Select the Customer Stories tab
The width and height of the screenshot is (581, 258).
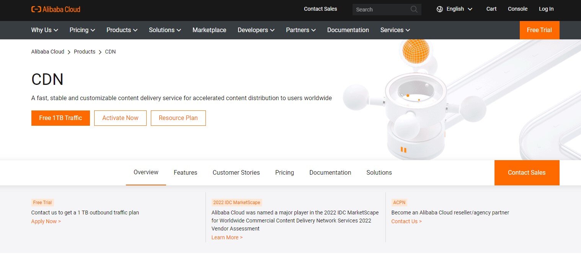click(236, 172)
